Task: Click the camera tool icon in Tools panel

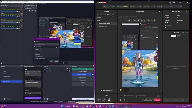Action: tap(104, 100)
